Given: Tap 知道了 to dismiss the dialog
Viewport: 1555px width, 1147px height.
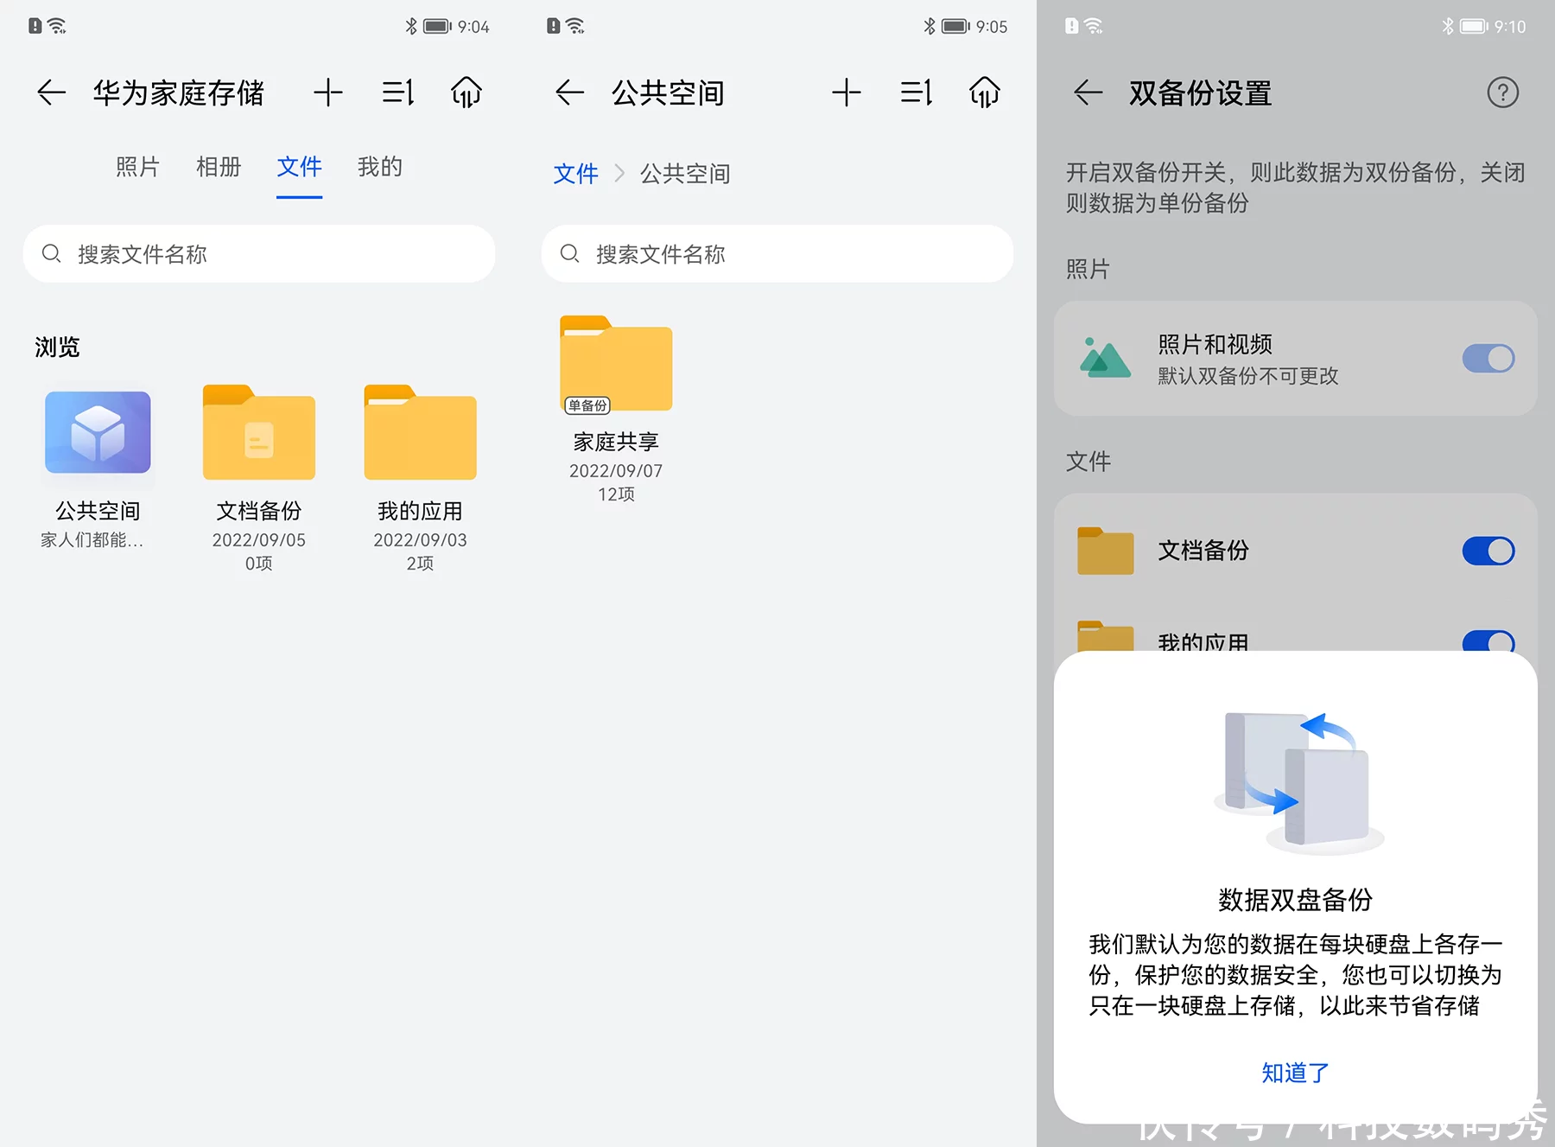Looking at the screenshot, I should pos(1295,1073).
